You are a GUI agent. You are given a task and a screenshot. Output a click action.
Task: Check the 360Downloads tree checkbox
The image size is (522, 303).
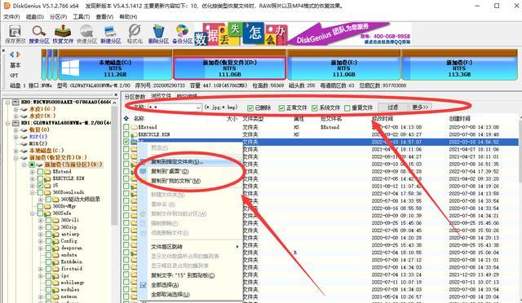coord(40,192)
